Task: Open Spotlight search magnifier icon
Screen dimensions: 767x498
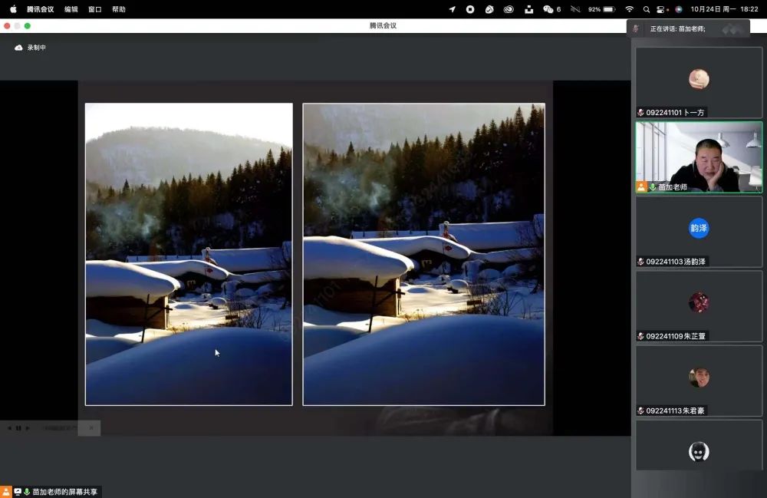Action: click(647, 9)
